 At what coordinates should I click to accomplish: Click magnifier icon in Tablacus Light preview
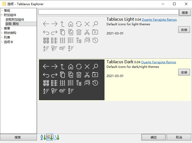tap(95, 24)
